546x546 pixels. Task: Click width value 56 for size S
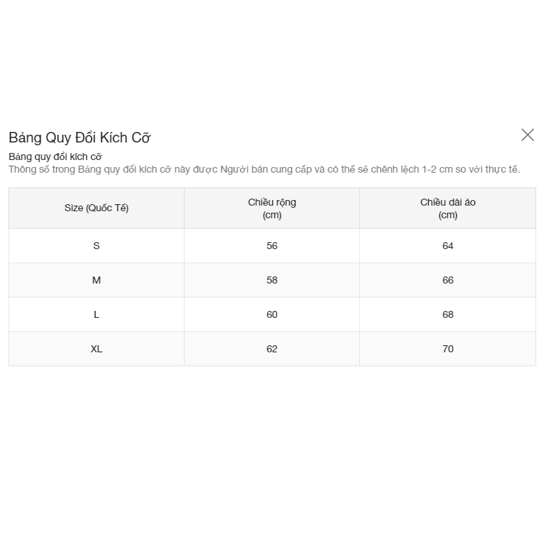(272, 246)
